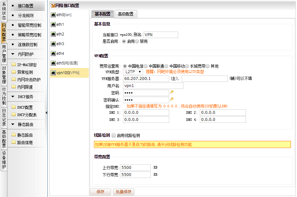Click the 保存 button
297x197 pixels.
click(100, 192)
